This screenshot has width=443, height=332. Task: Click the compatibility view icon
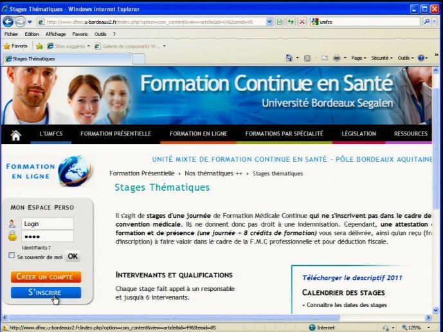pyautogui.click(x=280, y=22)
